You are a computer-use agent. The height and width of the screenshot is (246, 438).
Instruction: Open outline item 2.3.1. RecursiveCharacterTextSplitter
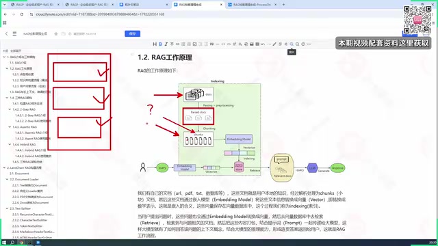tap(33, 215)
